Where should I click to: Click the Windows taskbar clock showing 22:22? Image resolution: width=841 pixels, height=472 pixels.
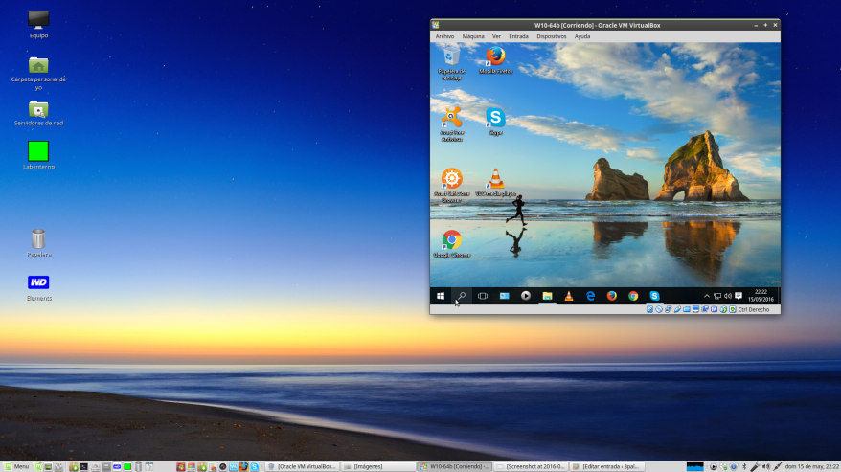tap(761, 296)
